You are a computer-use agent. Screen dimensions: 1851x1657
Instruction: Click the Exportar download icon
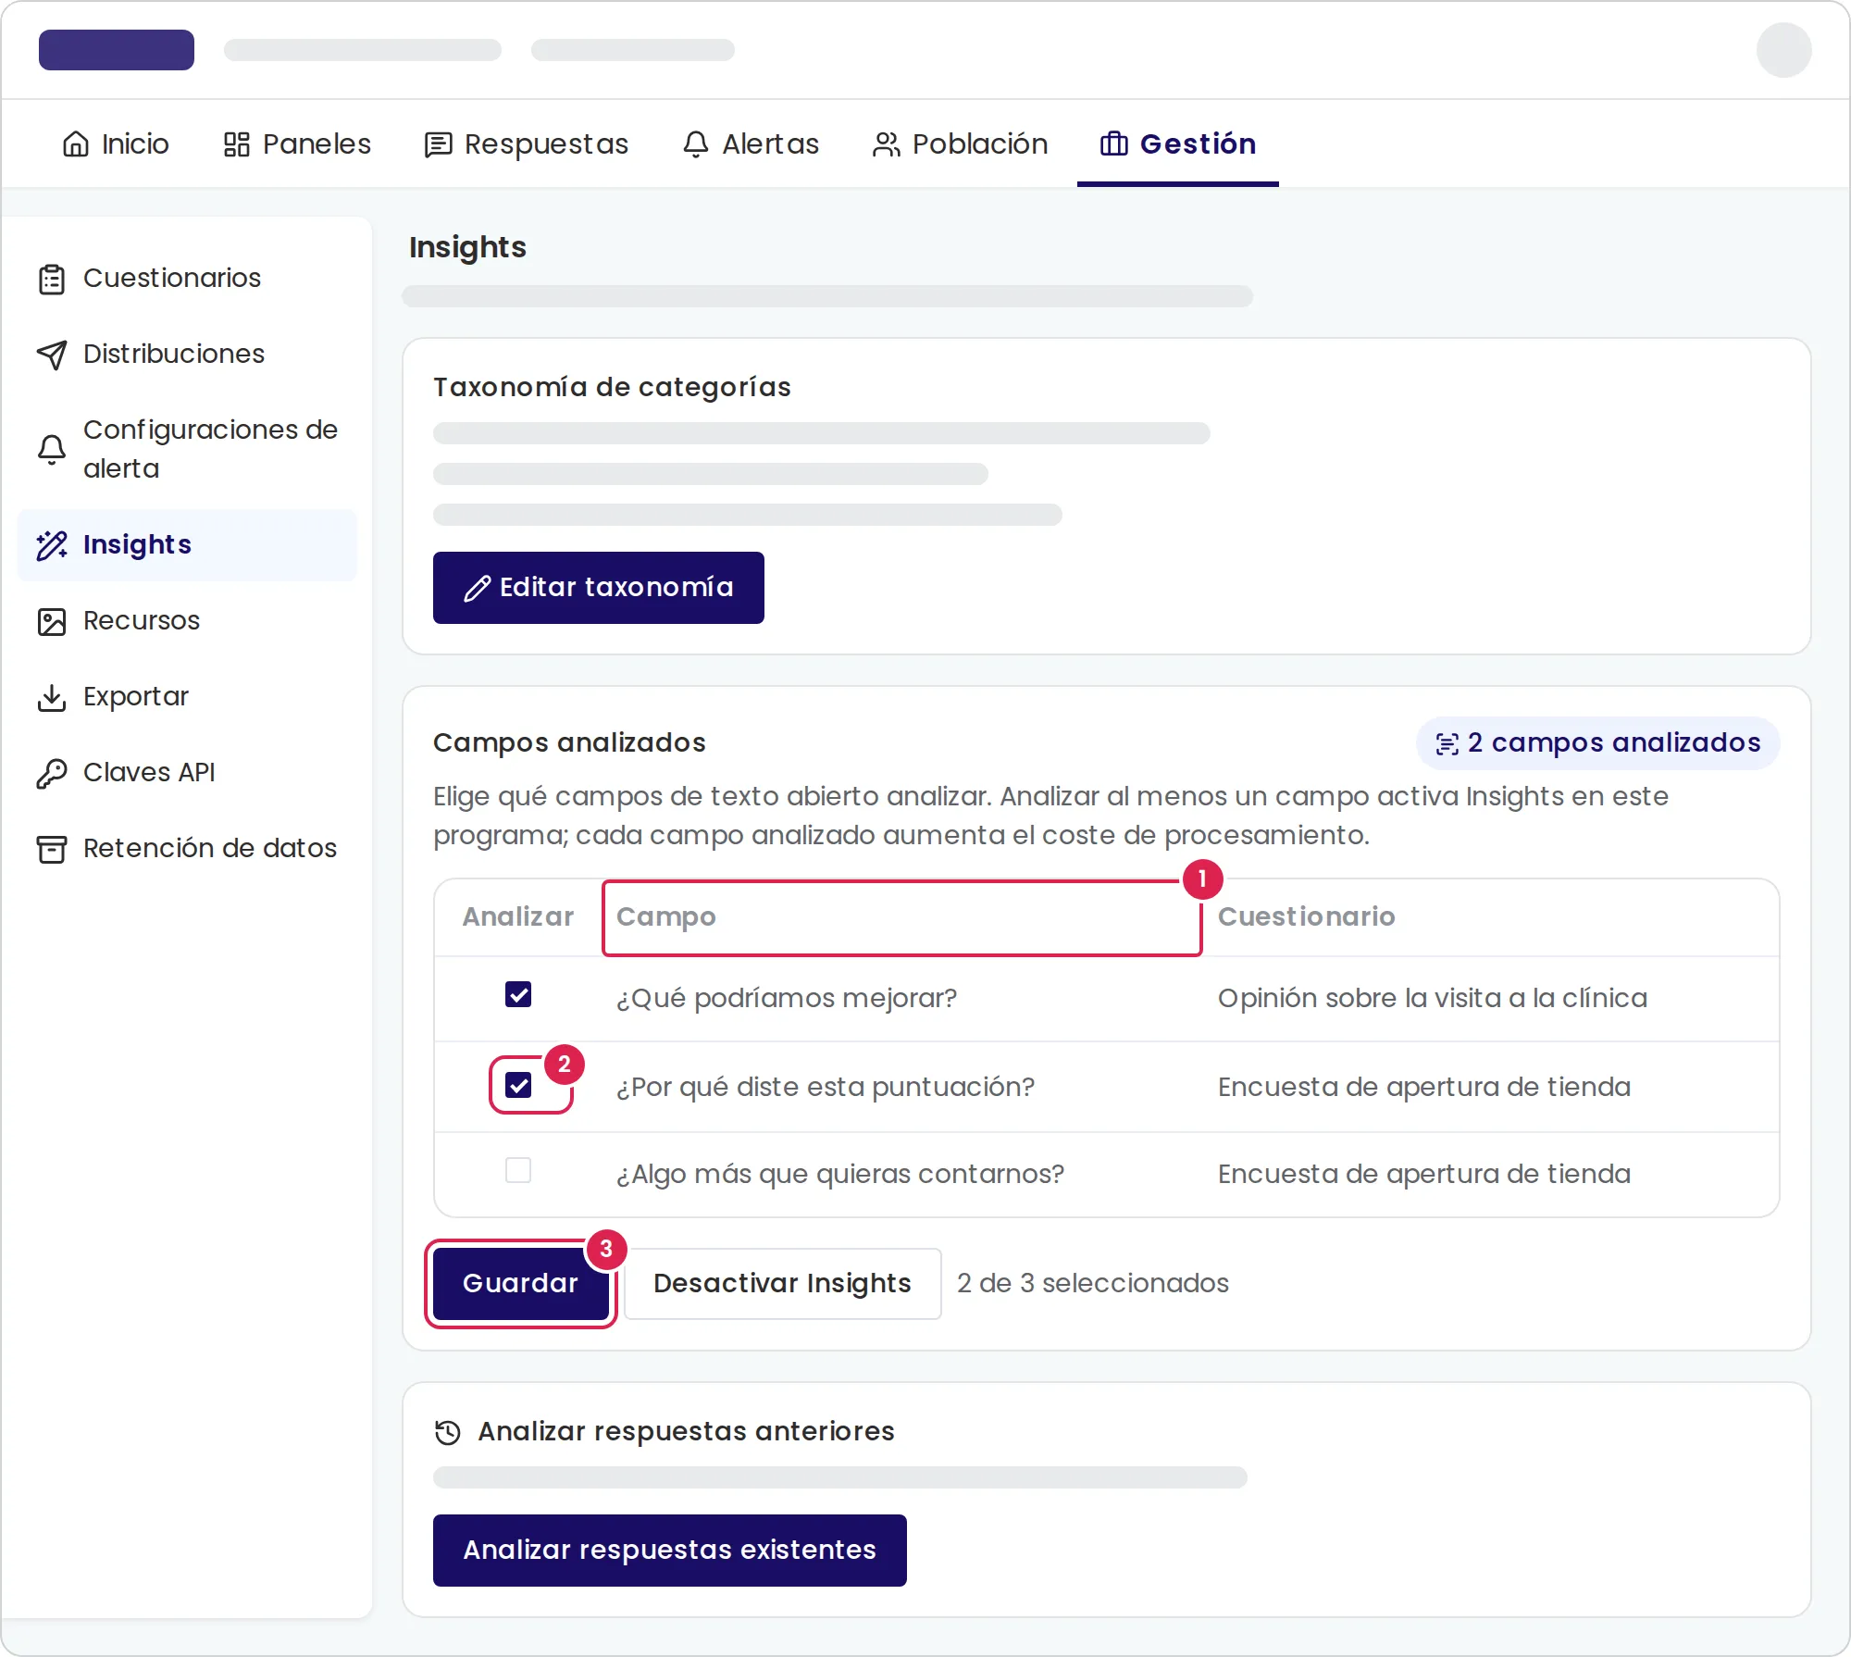point(52,697)
